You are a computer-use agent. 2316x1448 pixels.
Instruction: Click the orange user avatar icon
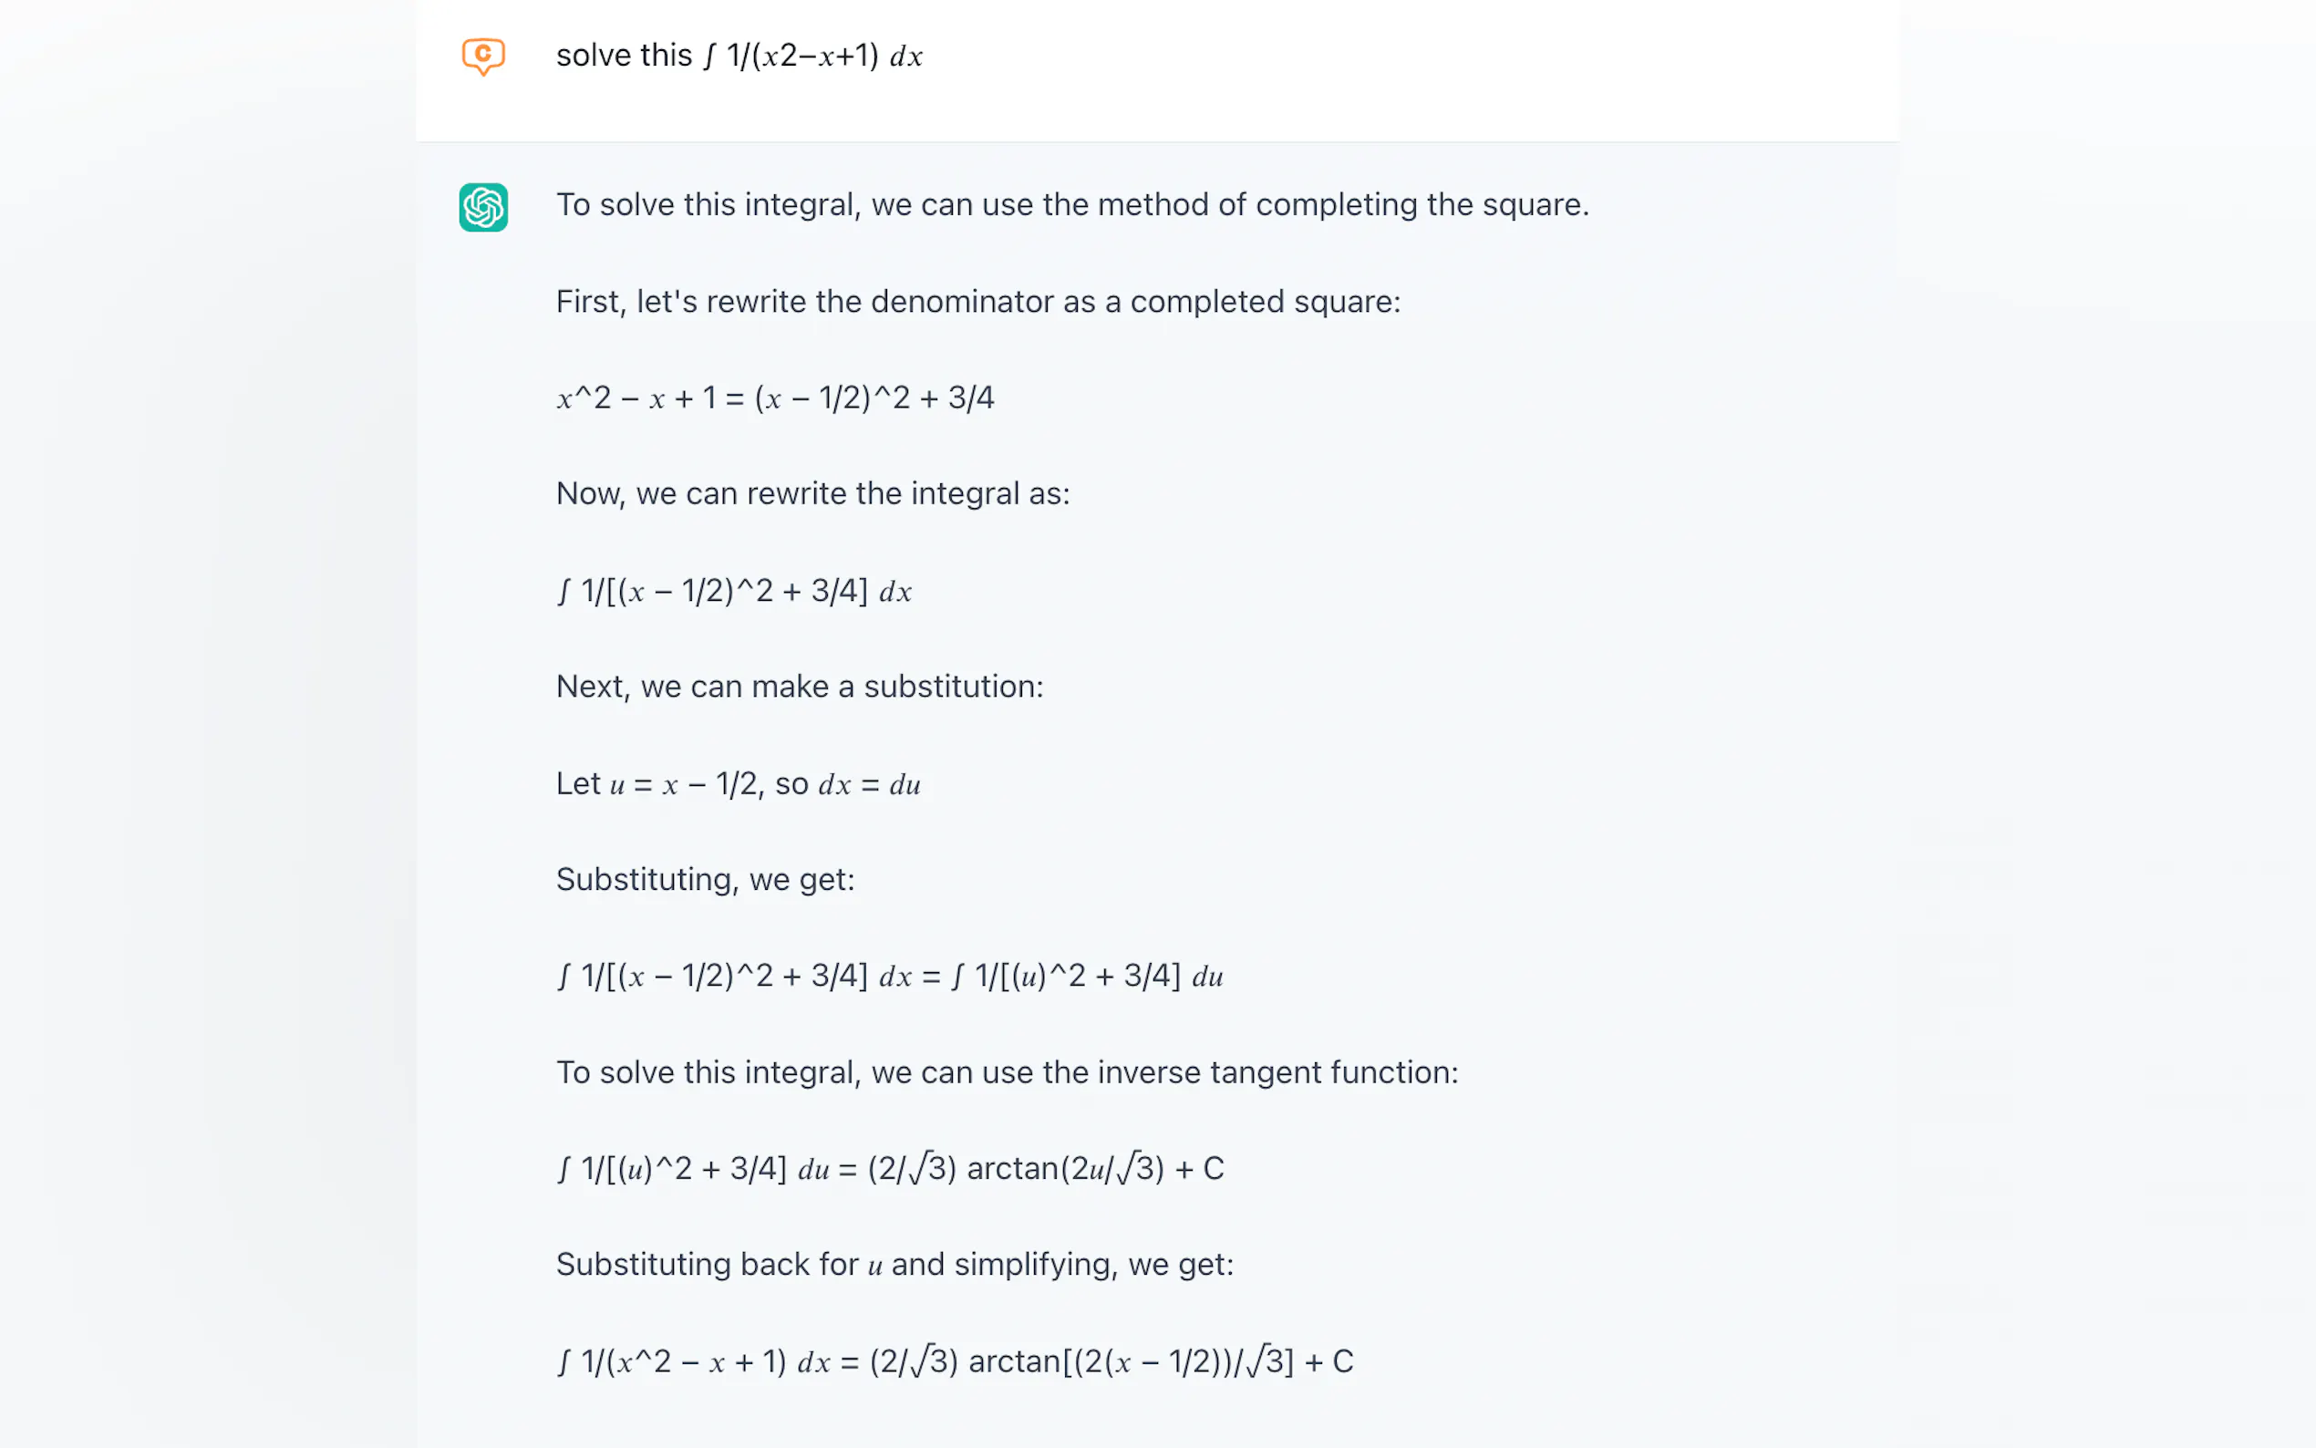tap(483, 56)
